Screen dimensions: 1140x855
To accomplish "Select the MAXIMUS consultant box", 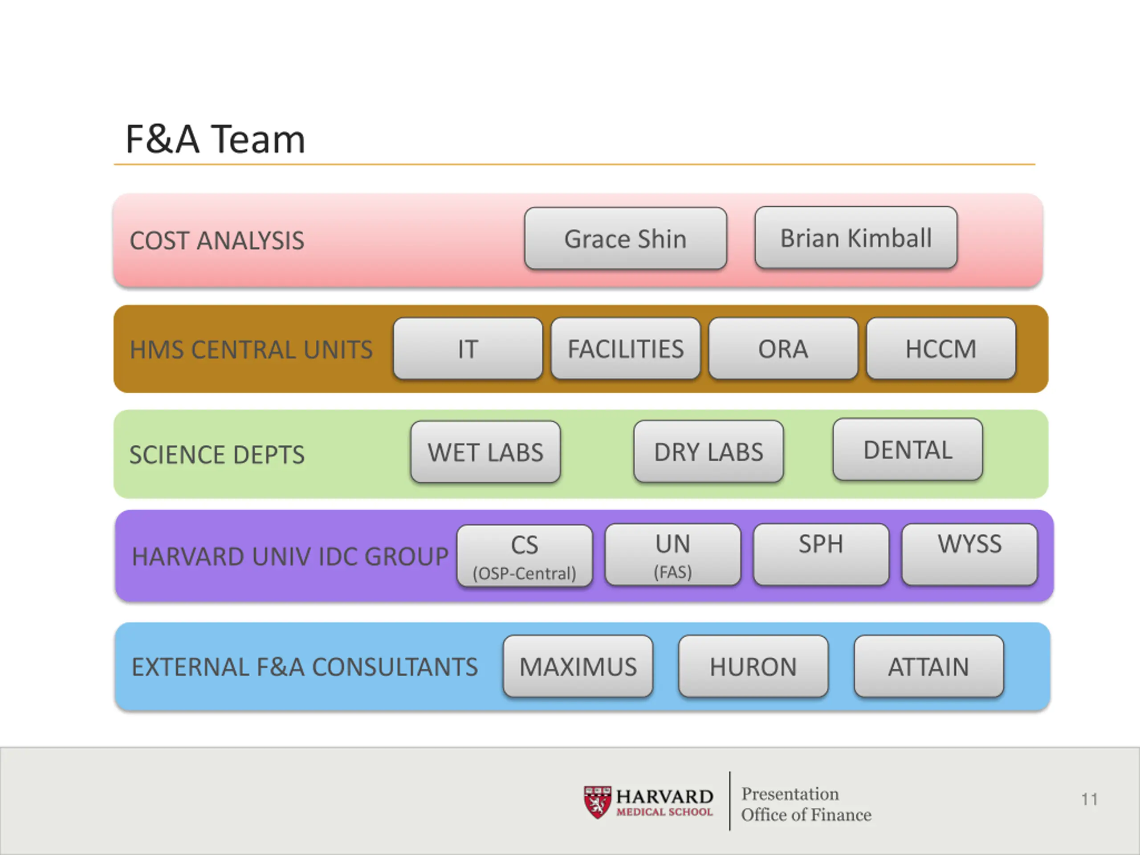I will (x=578, y=666).
